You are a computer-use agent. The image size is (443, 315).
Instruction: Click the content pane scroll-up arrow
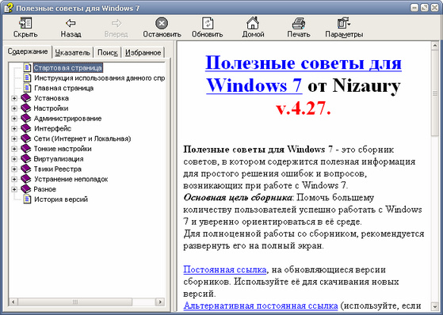435,46
